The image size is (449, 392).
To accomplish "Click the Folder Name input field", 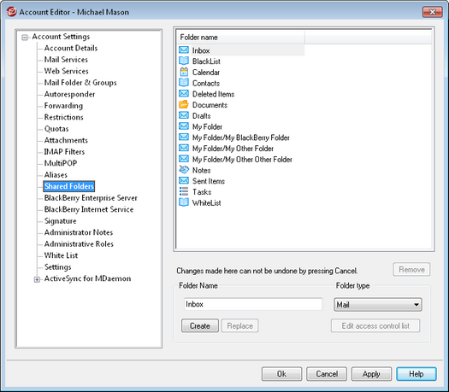I will click(x=253, y=304).
